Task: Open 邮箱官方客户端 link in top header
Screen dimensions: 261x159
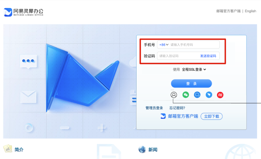Action: tap(228, 11)
